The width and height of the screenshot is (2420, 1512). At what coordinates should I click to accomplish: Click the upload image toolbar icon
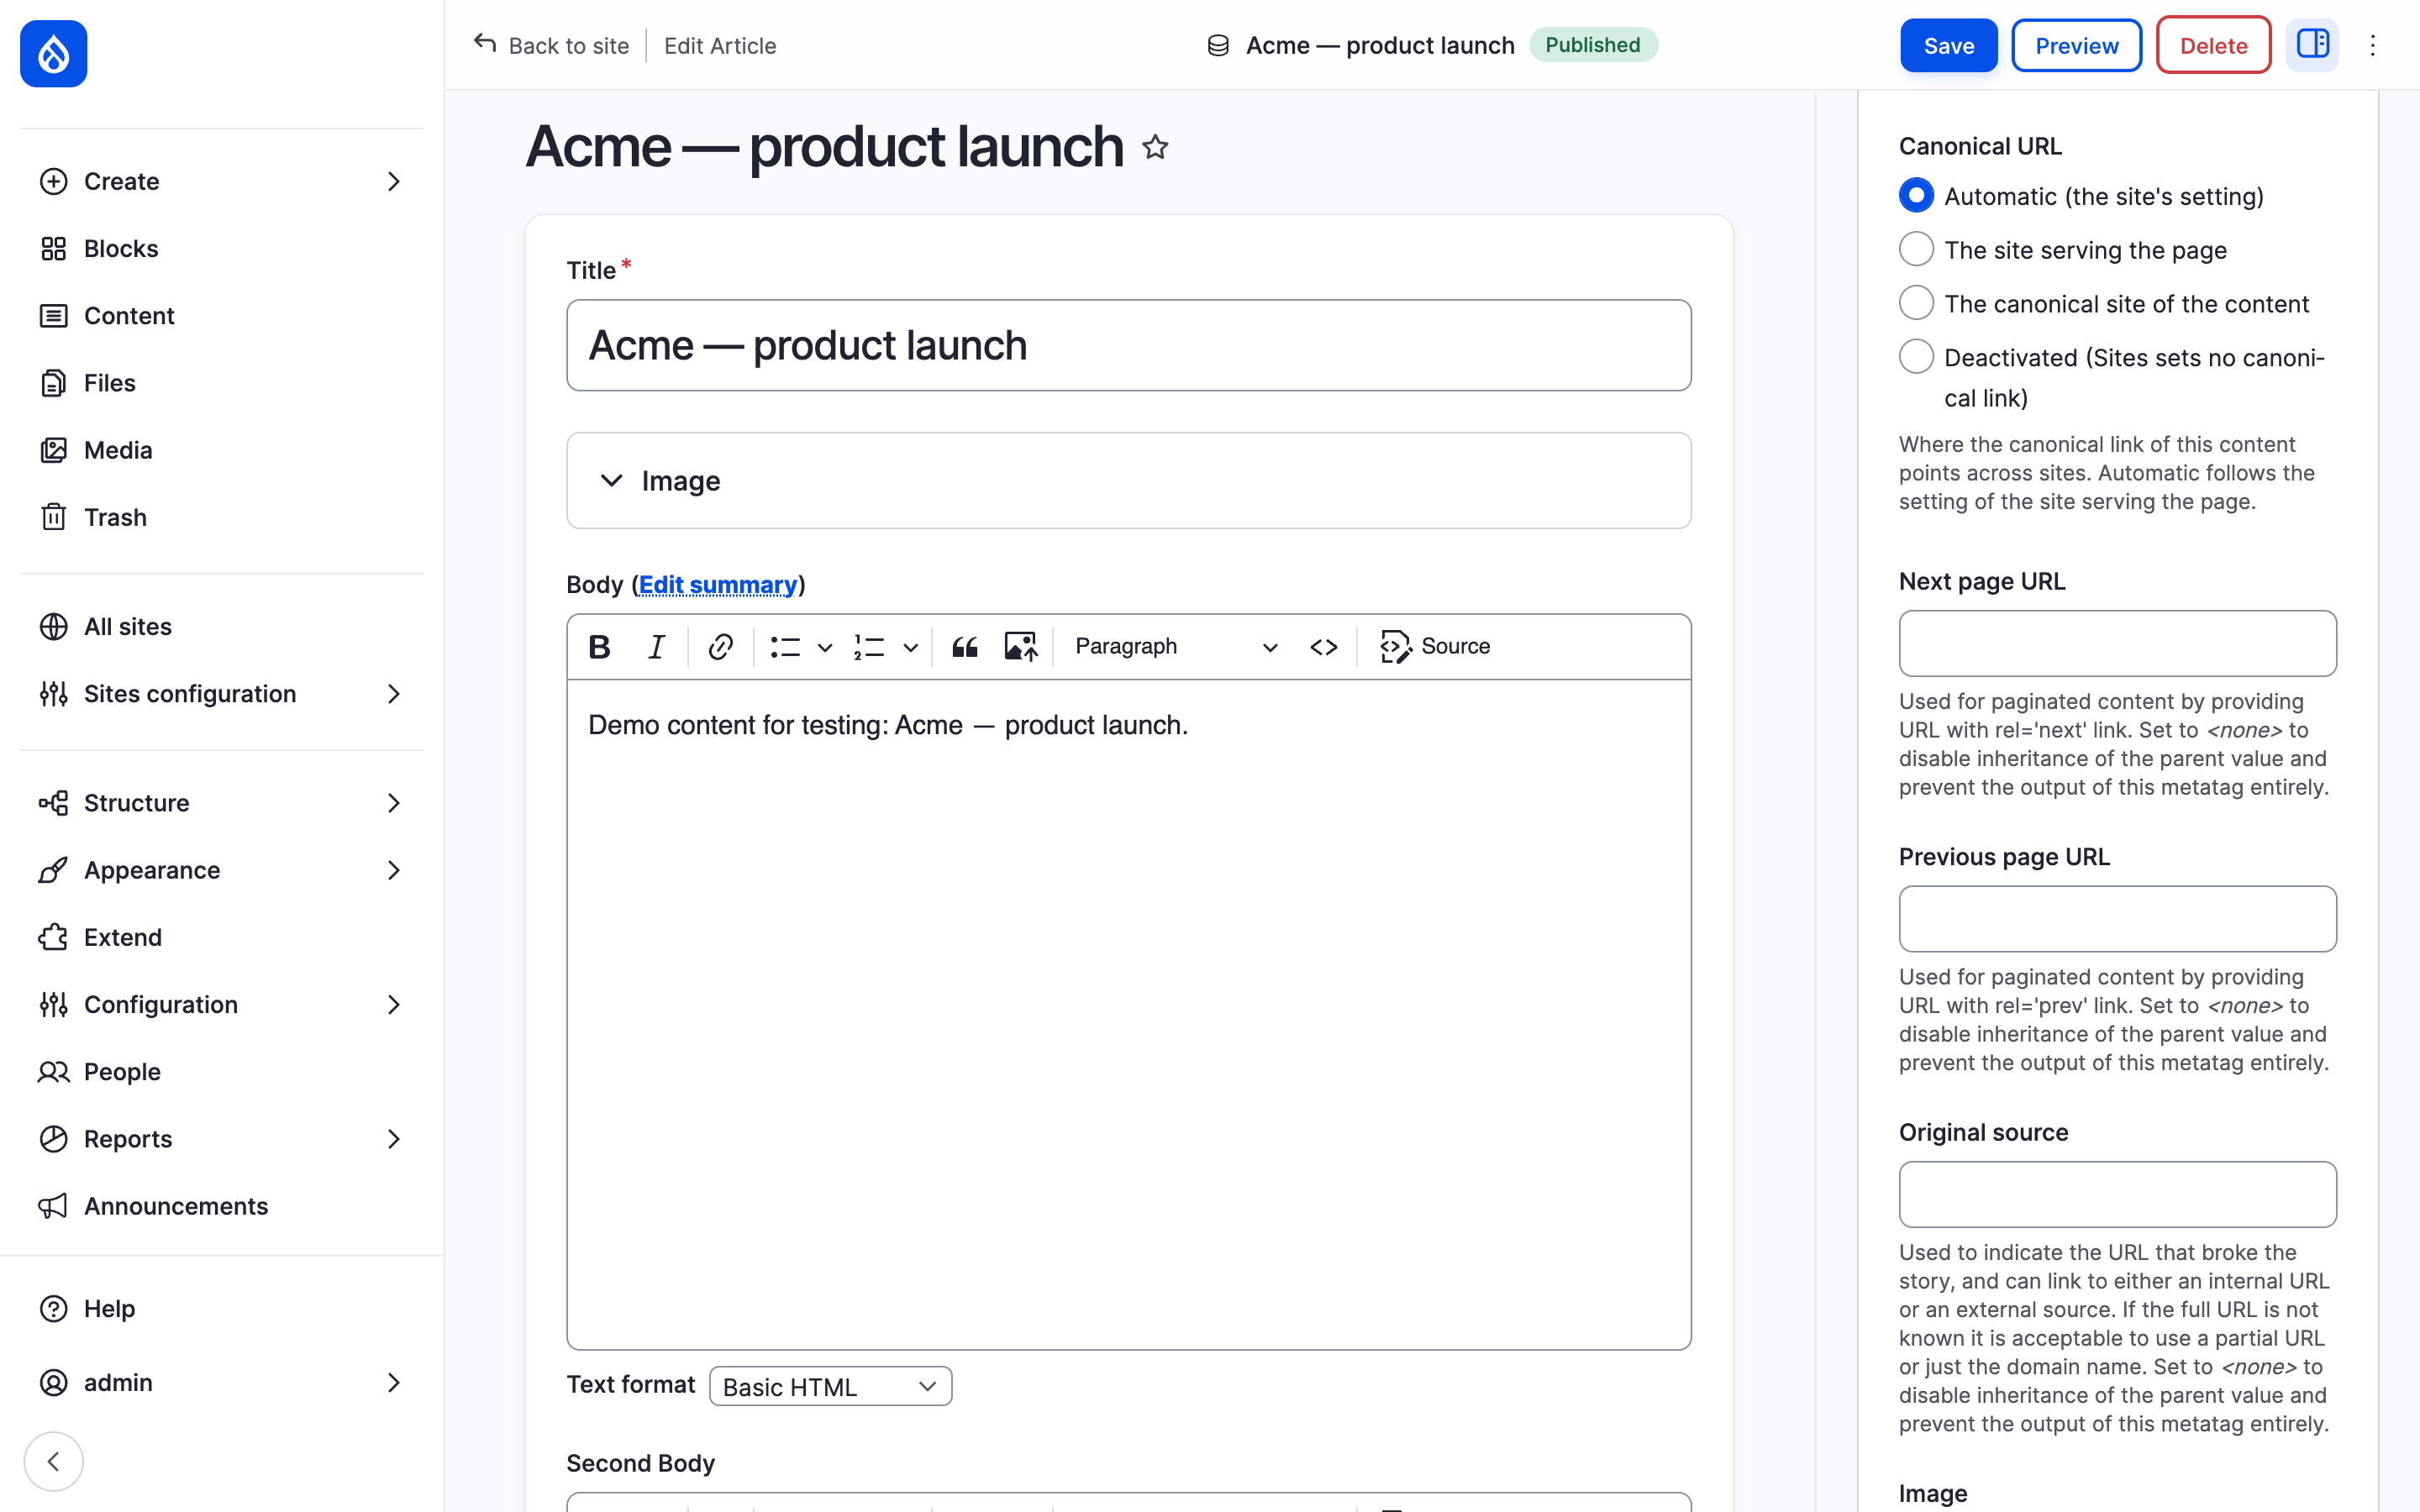(x=1020, y=647)
